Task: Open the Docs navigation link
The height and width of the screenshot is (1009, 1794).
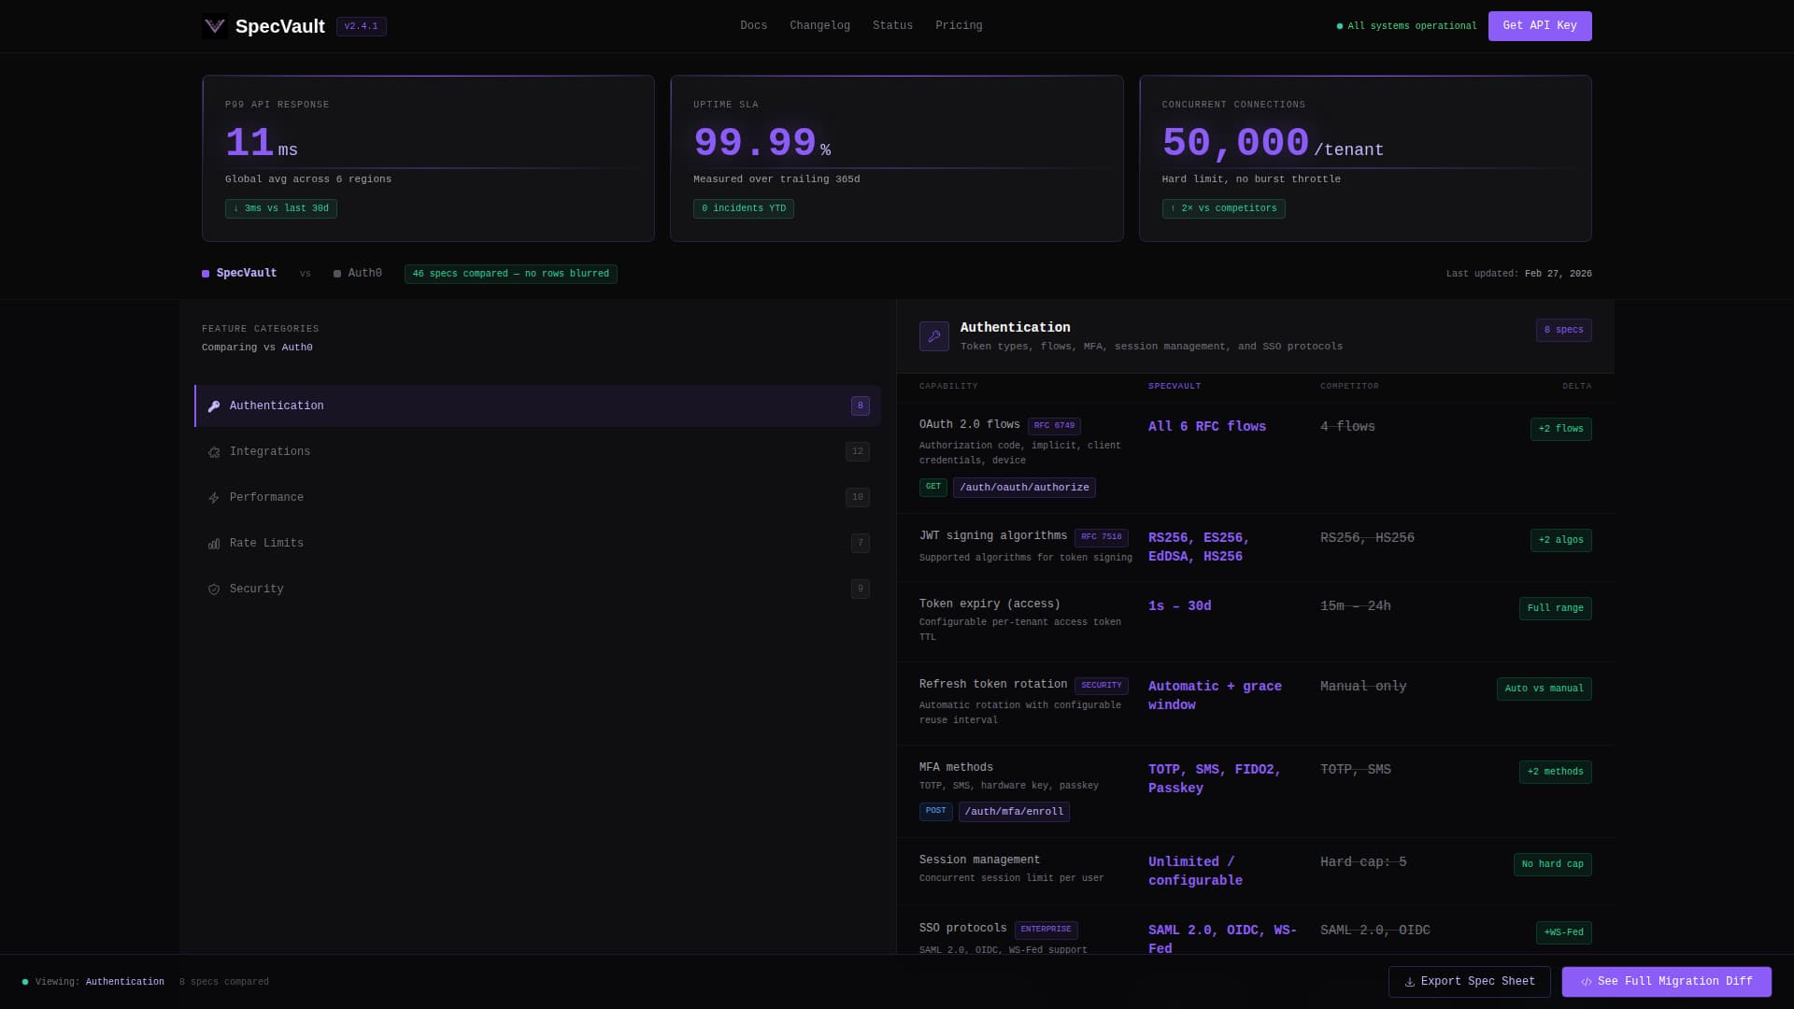Action: pos(753,26)
